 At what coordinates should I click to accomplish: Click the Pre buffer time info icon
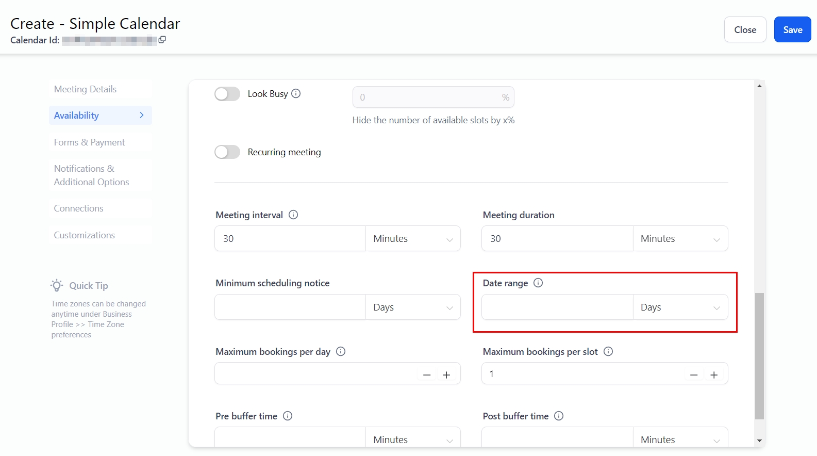coord(288,416)
